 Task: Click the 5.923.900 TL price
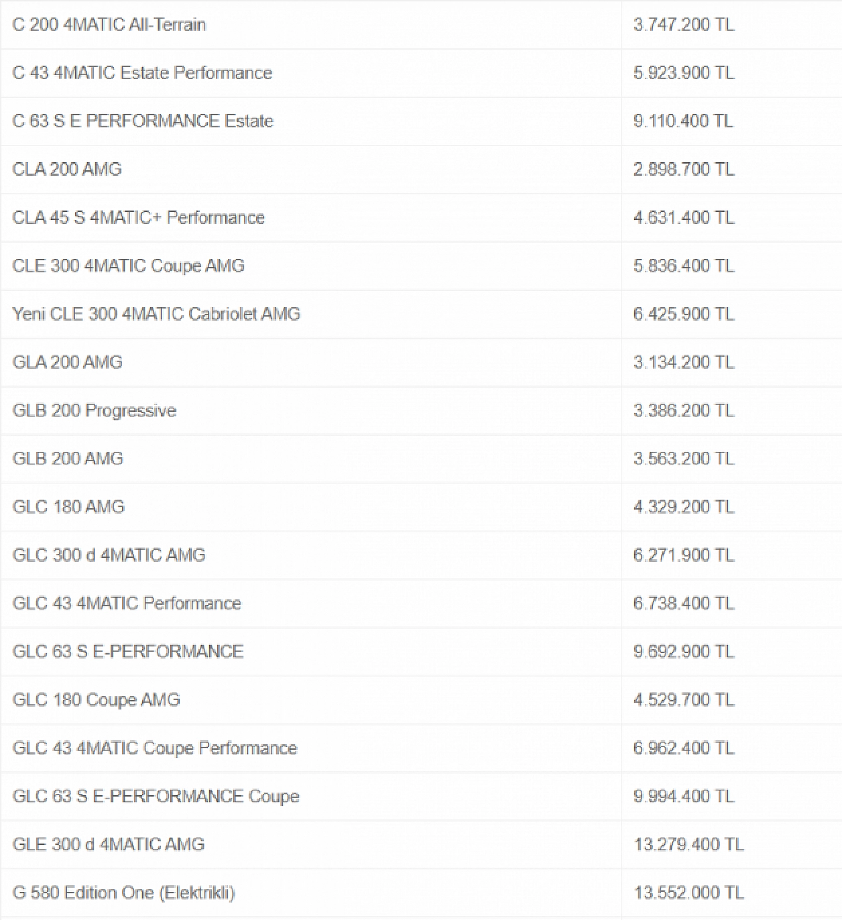tap(684, 73)
